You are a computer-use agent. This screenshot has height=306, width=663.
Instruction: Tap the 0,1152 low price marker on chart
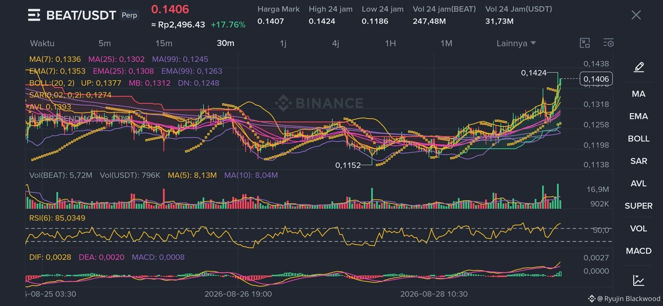click(348, 165)
